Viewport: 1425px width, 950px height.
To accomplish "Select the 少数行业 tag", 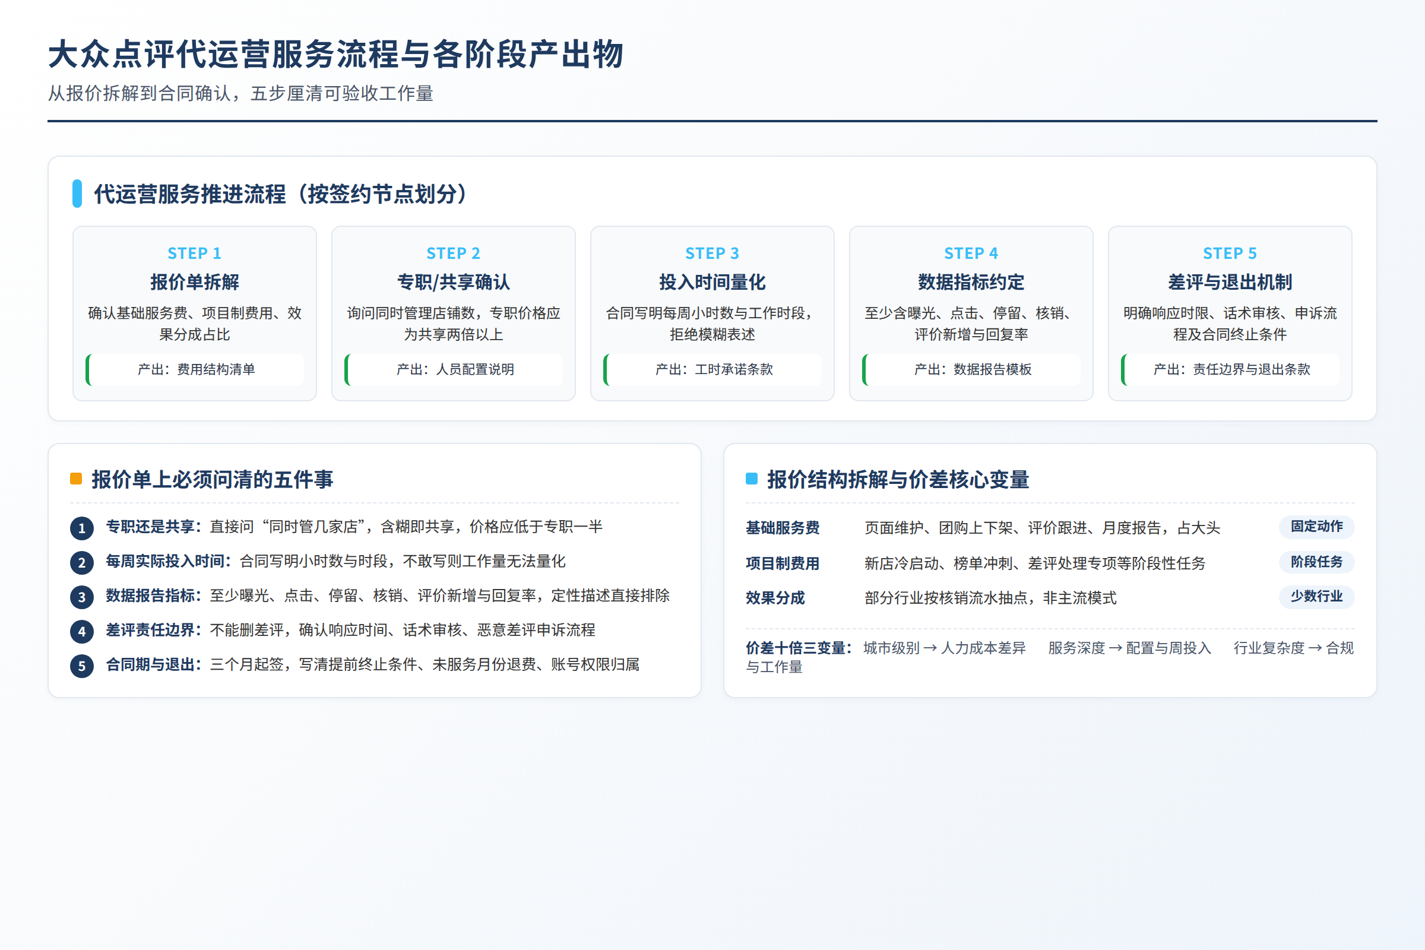I will 1316,596.
